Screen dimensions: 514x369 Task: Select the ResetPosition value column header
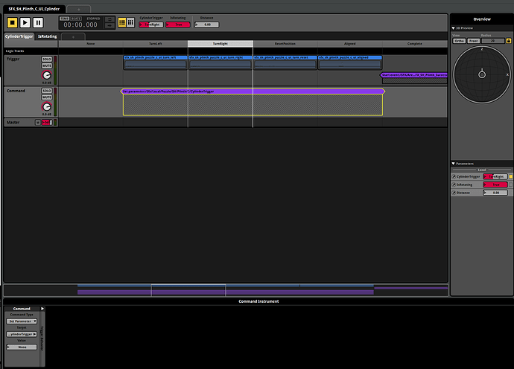pyautogui.click(x=285, y=44)
